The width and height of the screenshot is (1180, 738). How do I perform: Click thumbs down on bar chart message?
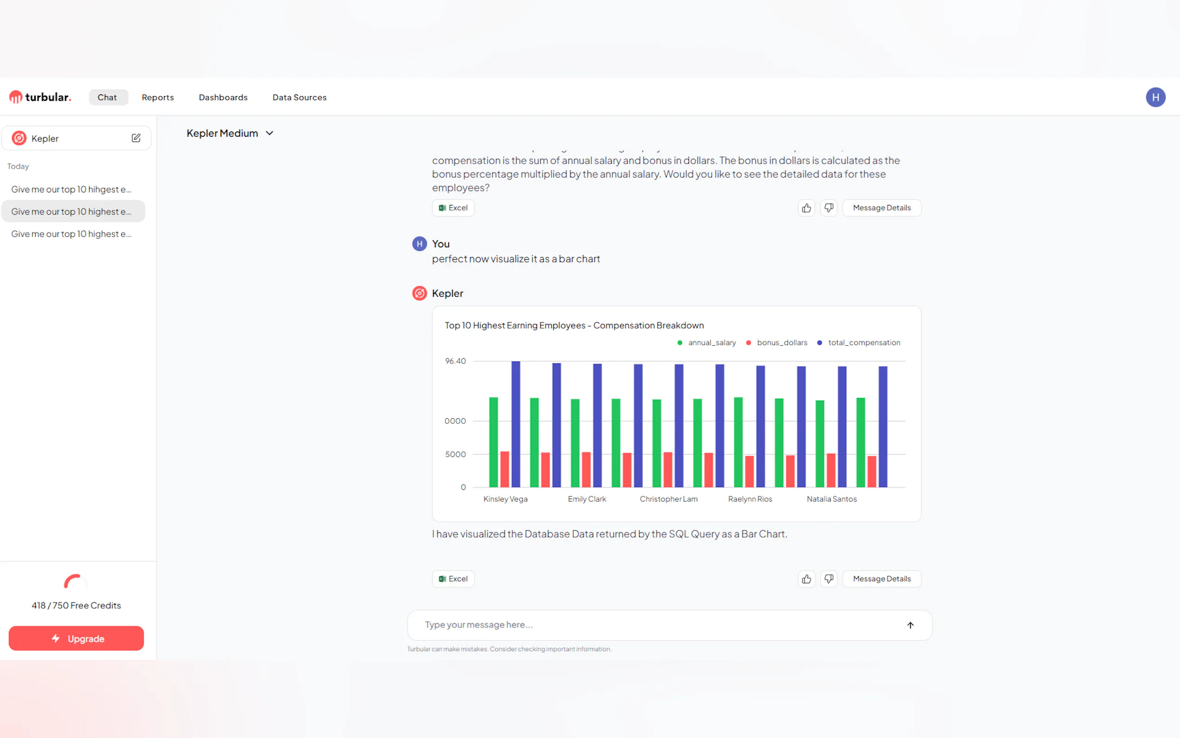pos(829,579)
